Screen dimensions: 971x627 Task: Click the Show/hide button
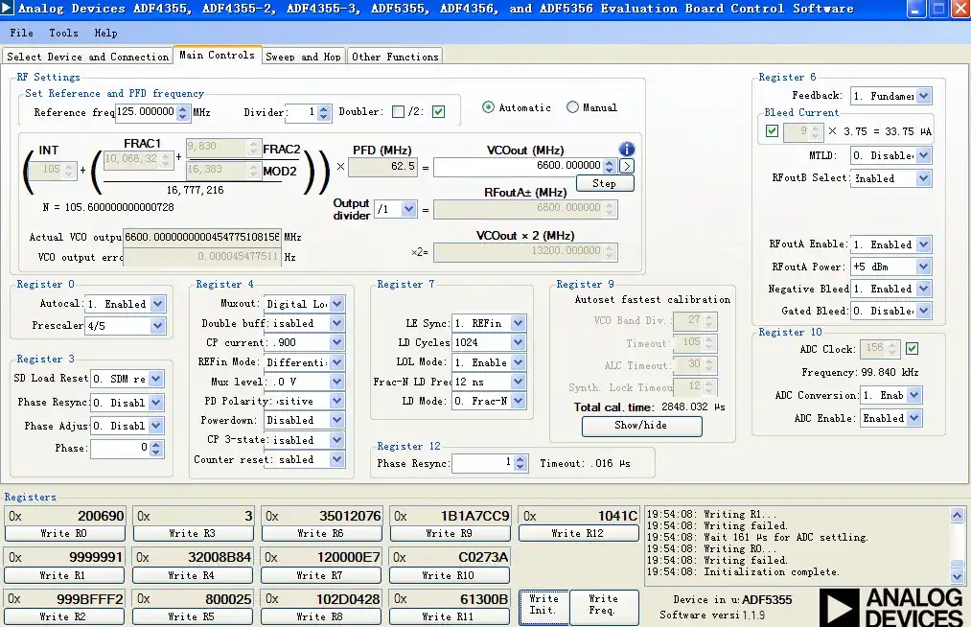click(x=641, y=426)
